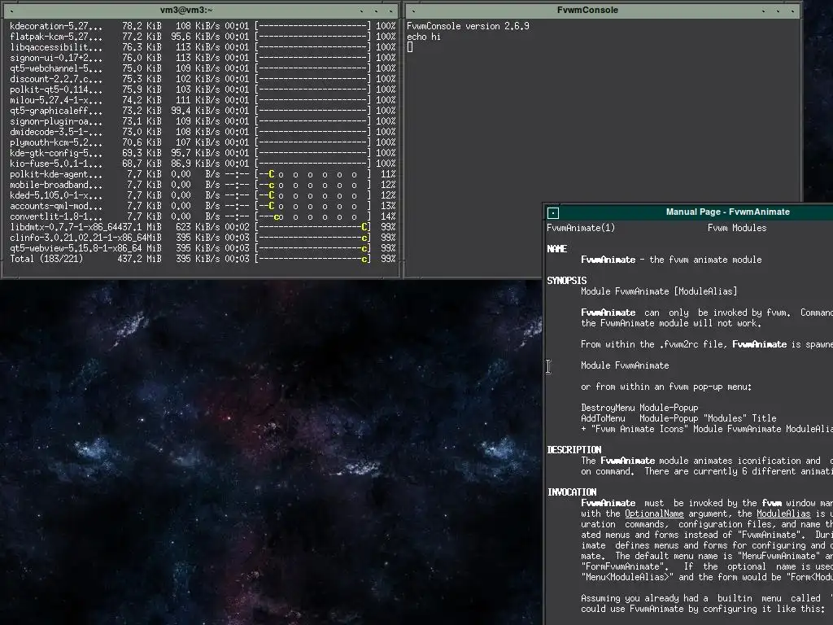Viewport: 833px width, 625px height.
Task: Click the milou-5.27.4-1-x package row
Action: point(203,100)
